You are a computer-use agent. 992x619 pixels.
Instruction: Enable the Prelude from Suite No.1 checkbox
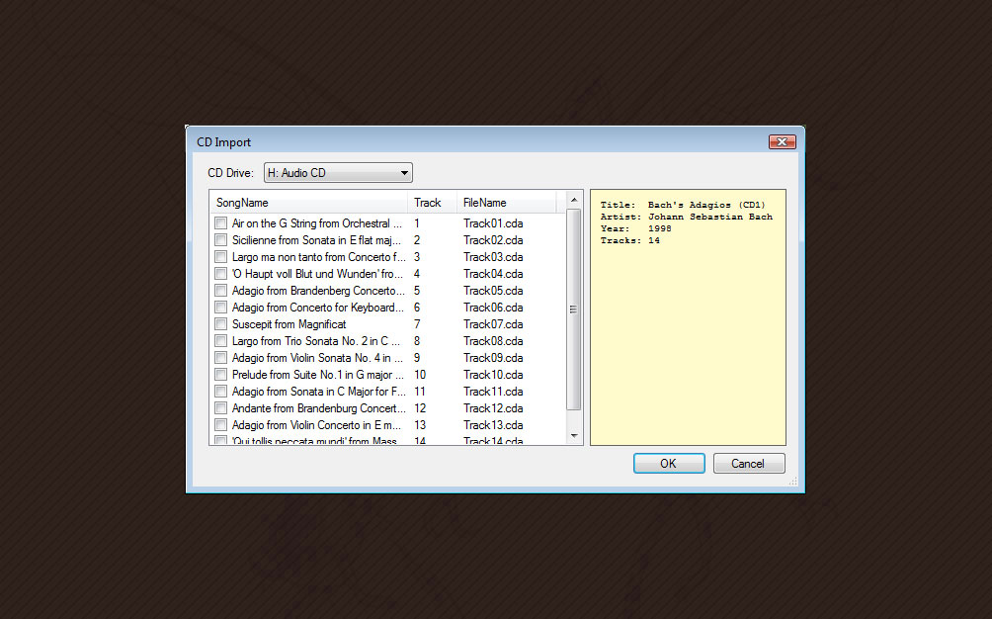coord(220,374)
